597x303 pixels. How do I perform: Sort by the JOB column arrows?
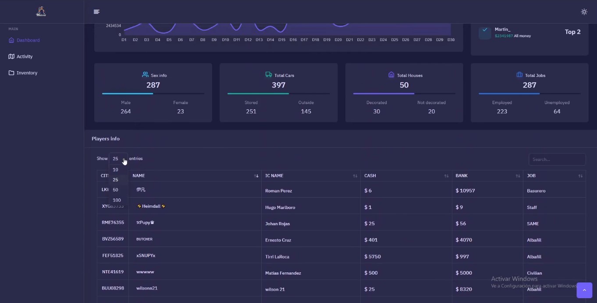(x=580, y=176)
